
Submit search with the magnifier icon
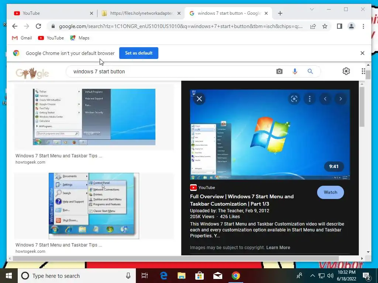click(x=310, y=71)
